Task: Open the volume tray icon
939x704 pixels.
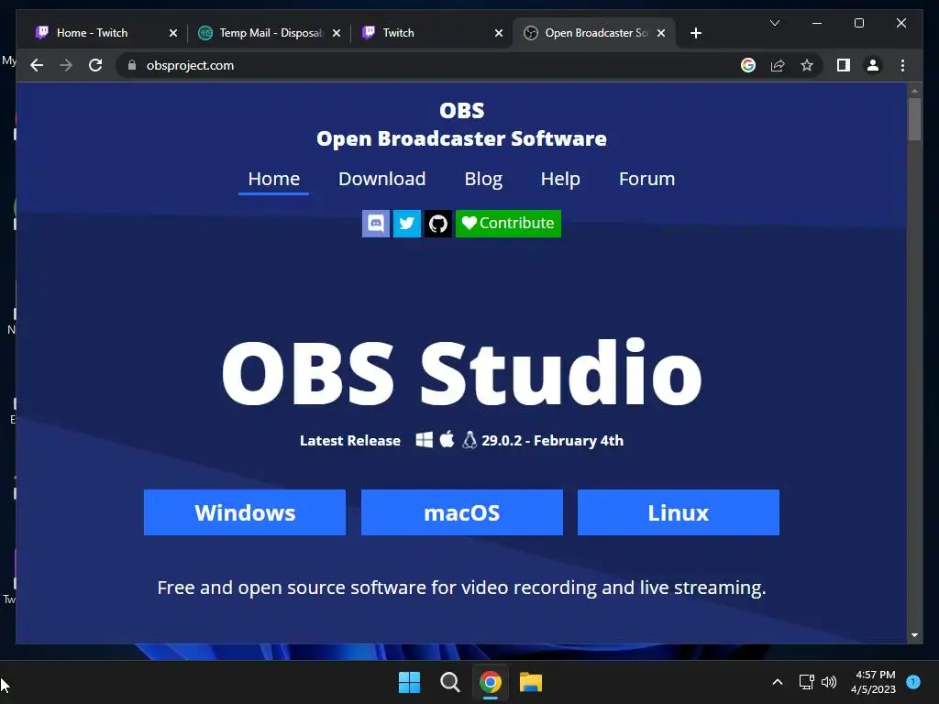Action: [x=829, y=682]
